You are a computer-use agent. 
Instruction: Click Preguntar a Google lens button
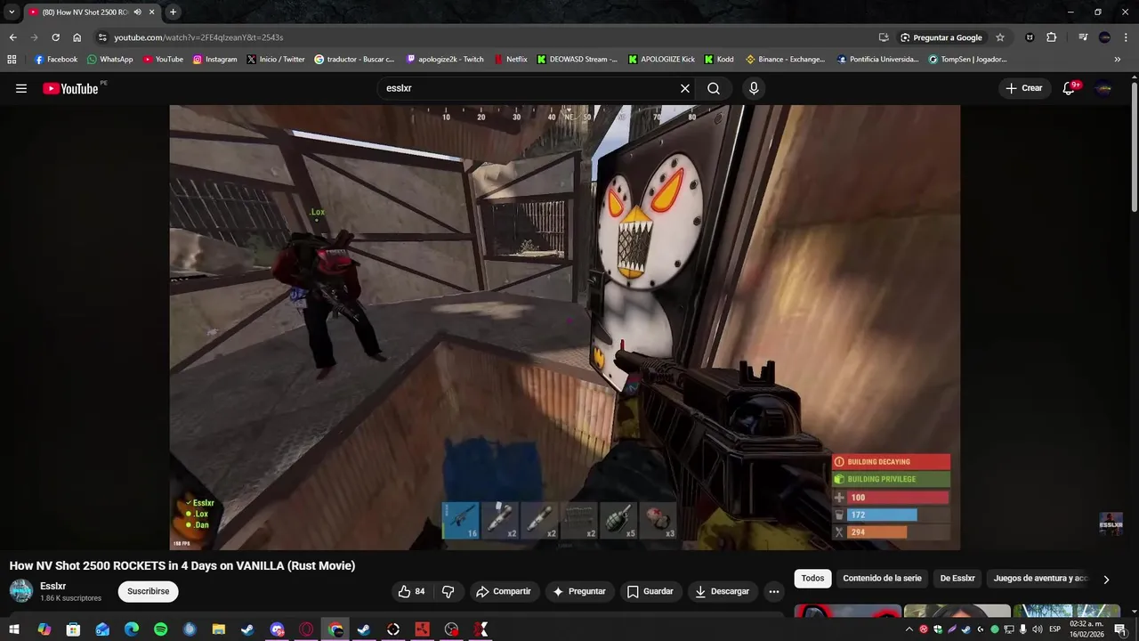(x=941, y=37)
